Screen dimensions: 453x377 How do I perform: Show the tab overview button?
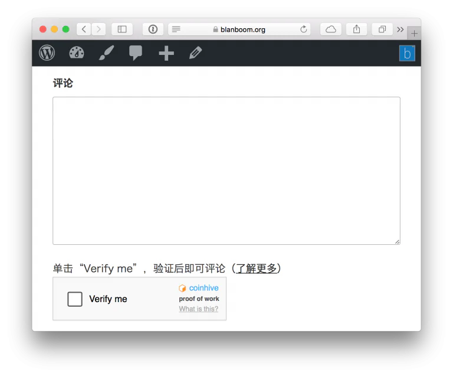coord(382,29)
